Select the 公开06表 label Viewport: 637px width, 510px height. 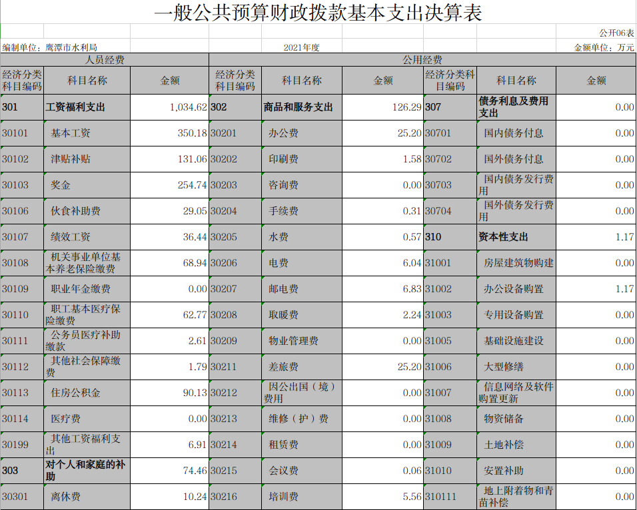616,33
